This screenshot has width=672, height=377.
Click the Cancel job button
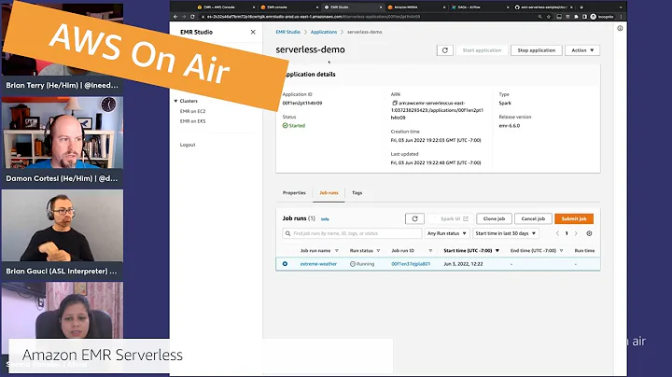click(533, 219)
